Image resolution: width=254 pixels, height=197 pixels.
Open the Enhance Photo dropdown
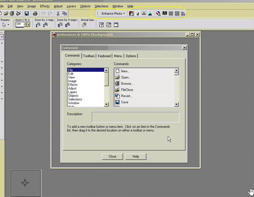click(x=113, y=14)
